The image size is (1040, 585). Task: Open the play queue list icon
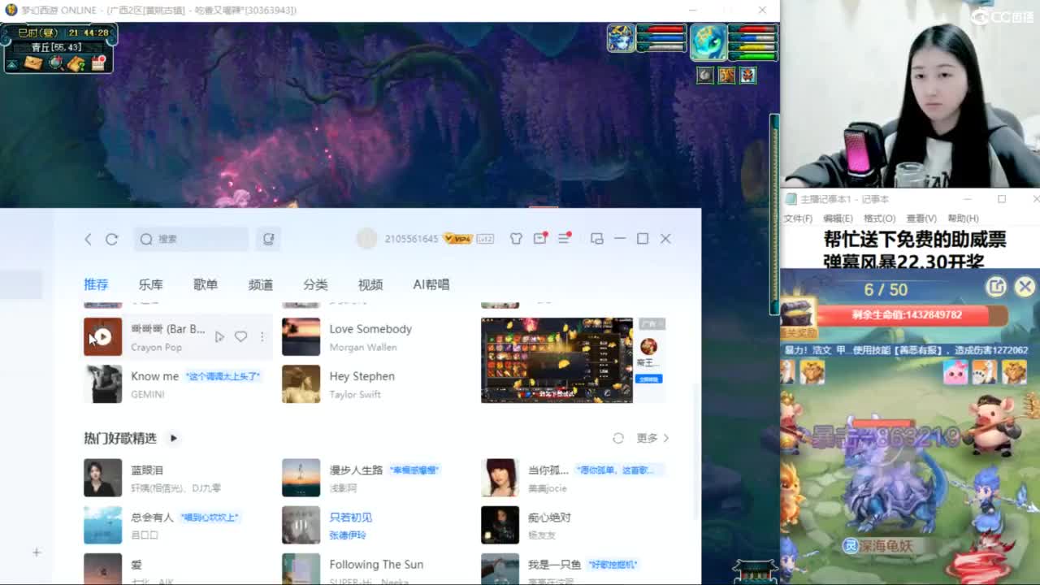pyautogui.click(x=565, y=238)
